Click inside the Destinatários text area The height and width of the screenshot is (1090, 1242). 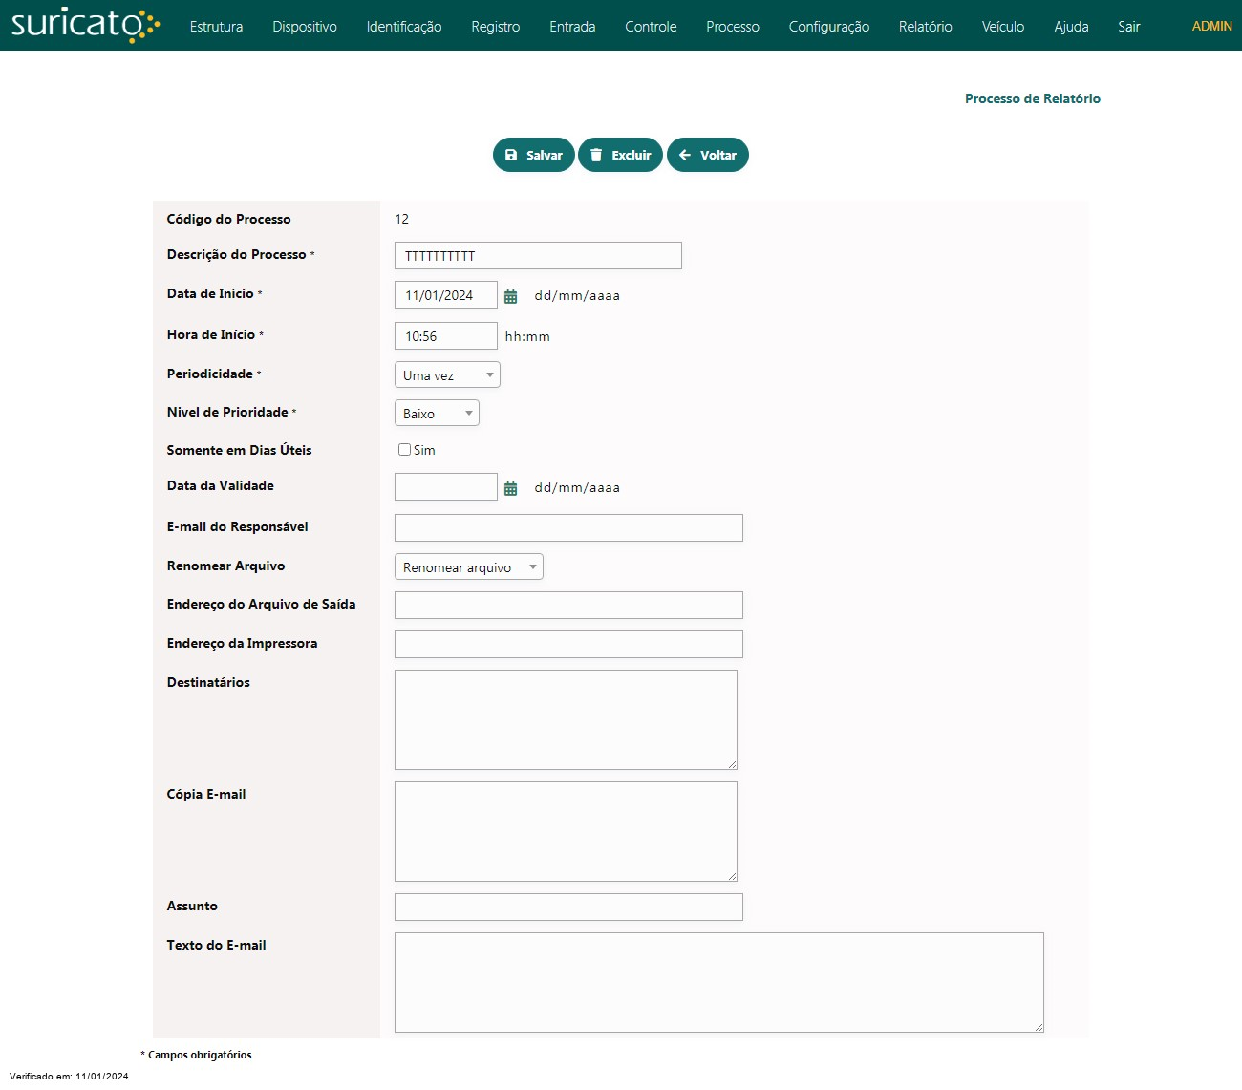pyautogui.click(x=566, y=720)
